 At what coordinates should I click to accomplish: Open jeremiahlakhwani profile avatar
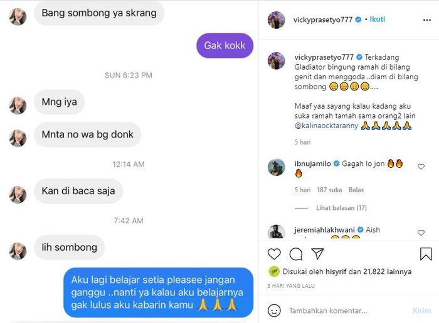point(277,232)
